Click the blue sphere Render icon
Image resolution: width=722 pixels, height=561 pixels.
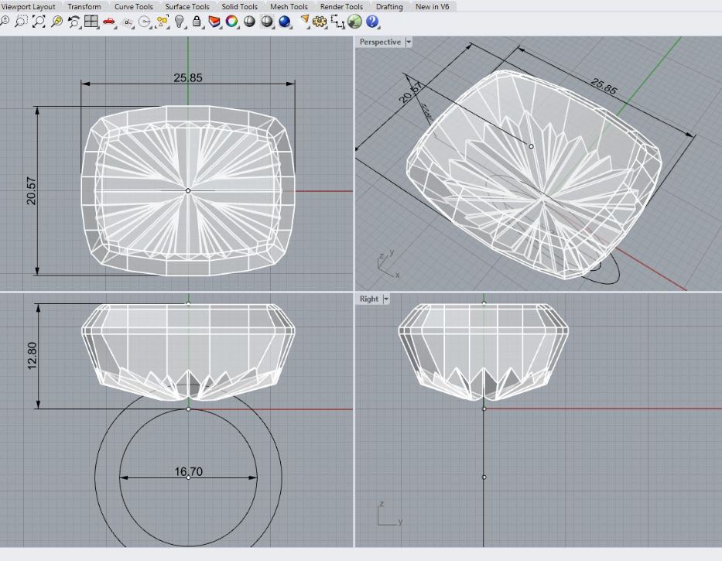click(x=285, y=22)
